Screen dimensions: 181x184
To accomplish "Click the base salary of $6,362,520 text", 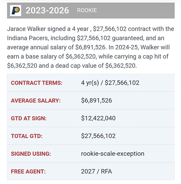I will (x=61, y=57).
